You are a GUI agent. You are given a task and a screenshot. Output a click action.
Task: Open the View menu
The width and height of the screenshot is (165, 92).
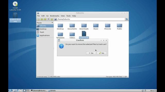click(63, 16)
